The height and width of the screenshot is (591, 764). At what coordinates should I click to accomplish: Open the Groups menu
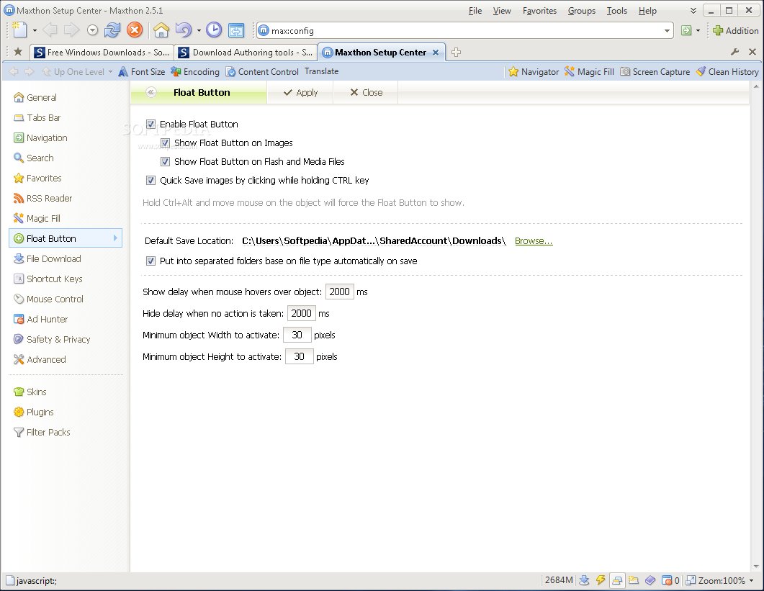[582, 11]
